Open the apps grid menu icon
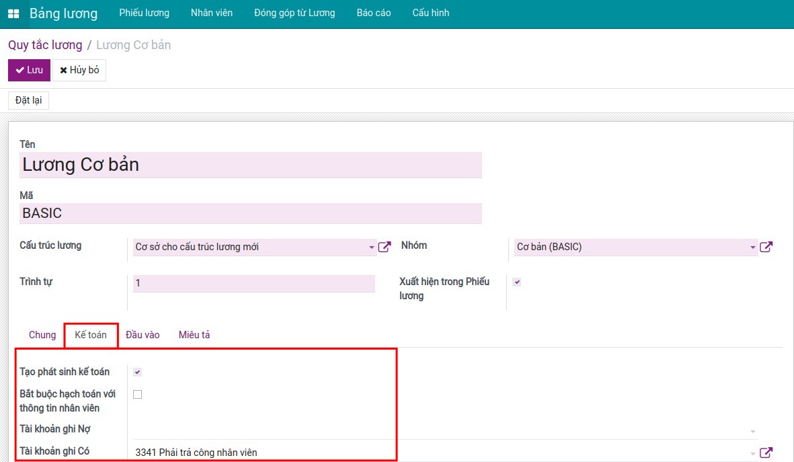Screen dimensions: 794x462 pyautogui.click(x=13, y=13)
